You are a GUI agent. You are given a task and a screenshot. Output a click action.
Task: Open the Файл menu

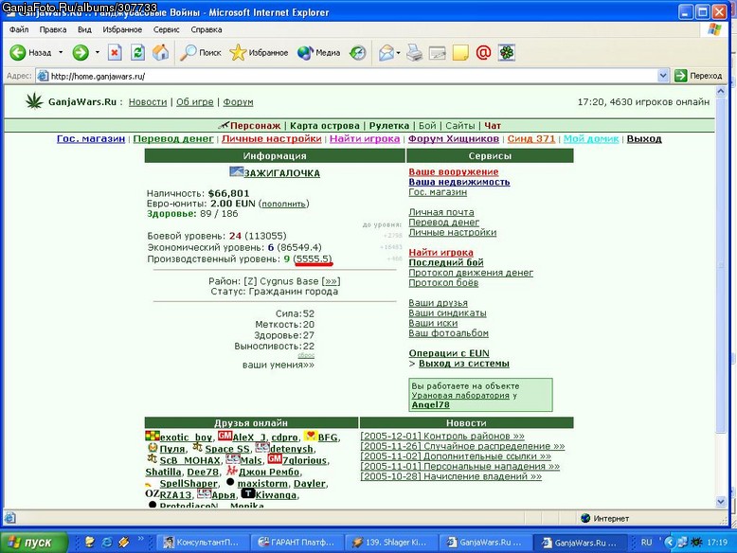[19, 29]
